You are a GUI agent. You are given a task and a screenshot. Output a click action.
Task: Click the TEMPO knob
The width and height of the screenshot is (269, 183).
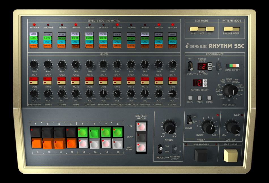pos(208,127)
